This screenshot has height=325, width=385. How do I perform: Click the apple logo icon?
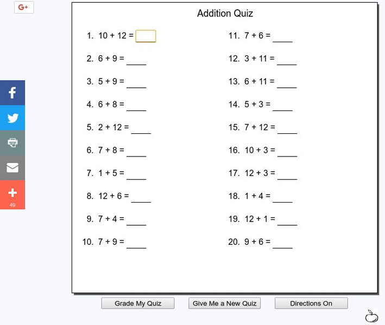[371, 316]
